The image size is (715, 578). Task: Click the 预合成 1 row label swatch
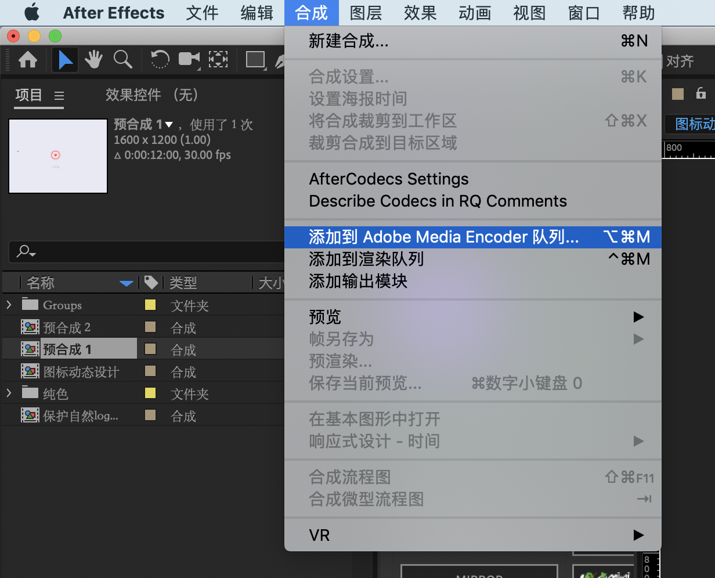point(150,349)
